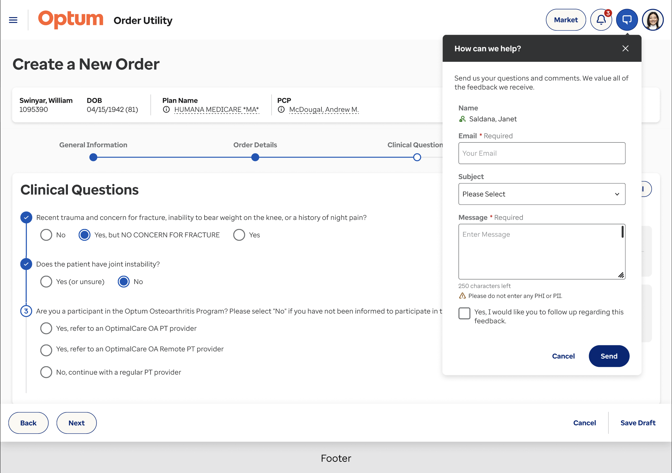672x473 pixels.
Task: Click the Back button
Action: coord(28,423)
